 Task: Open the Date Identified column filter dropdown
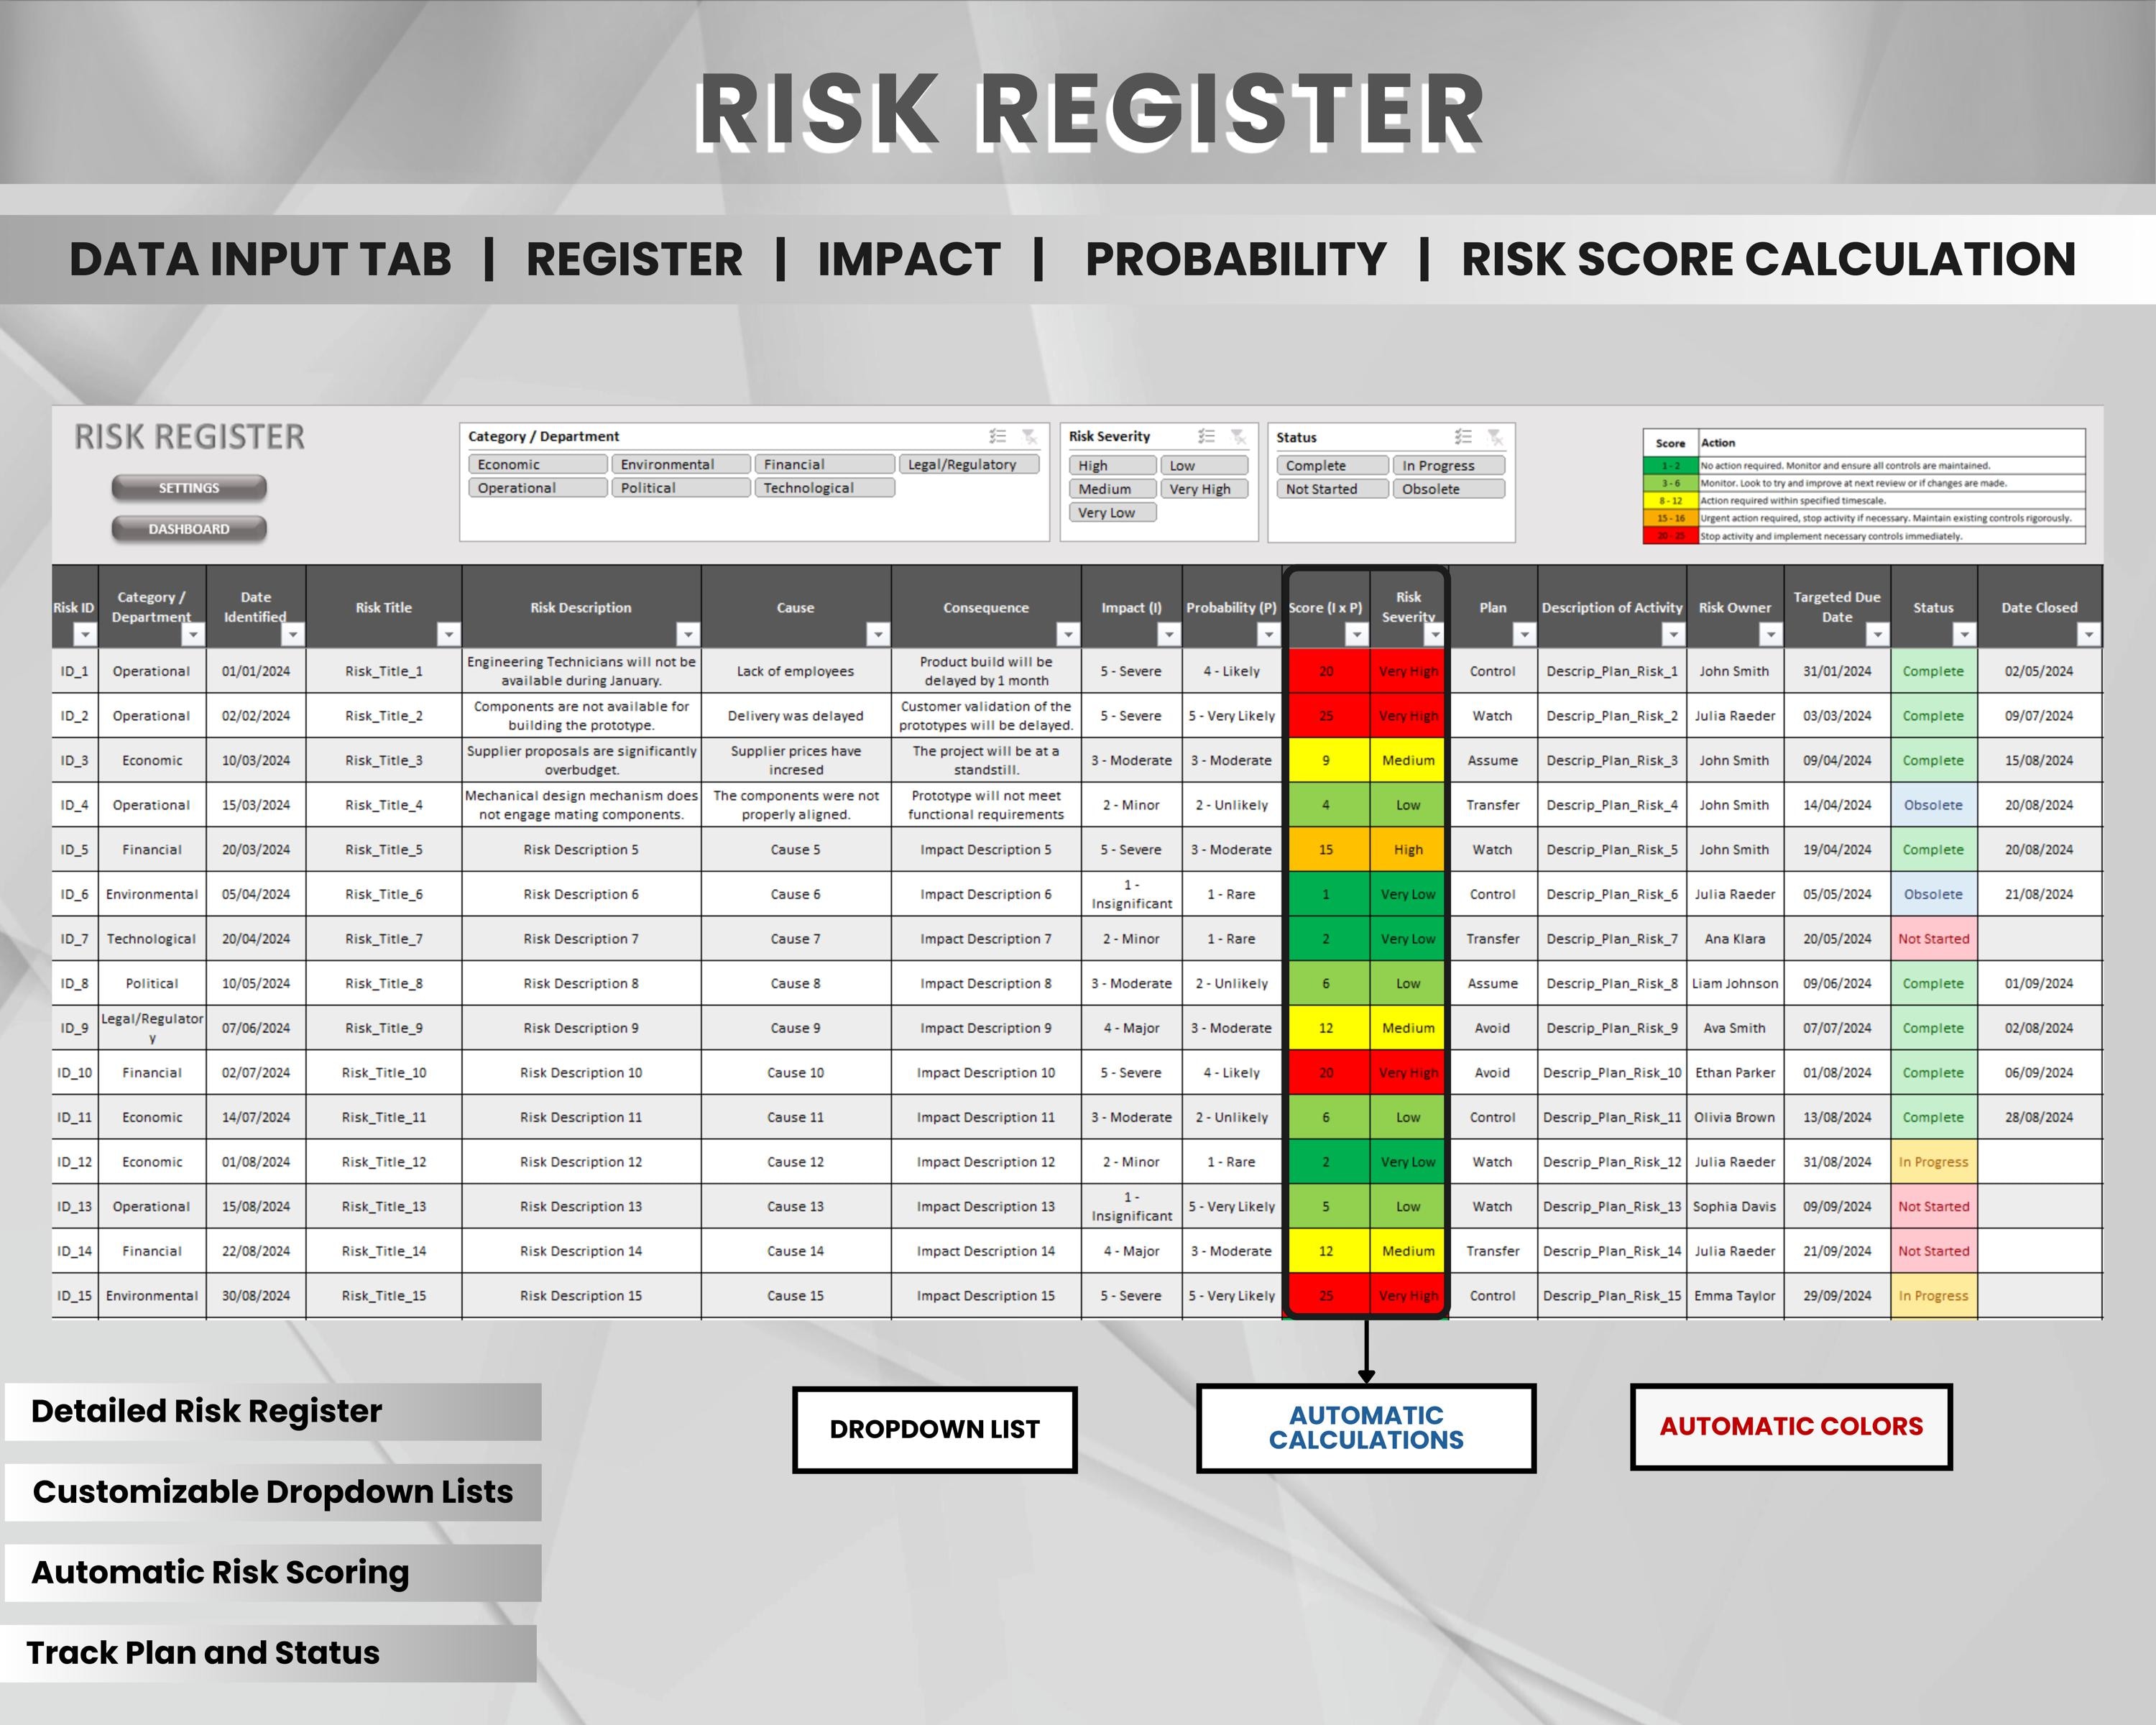click(294, 634)
